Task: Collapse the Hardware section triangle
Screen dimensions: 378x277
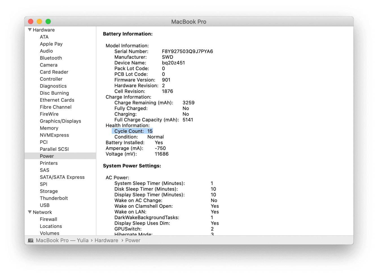Action: click(x=30, y=30)
